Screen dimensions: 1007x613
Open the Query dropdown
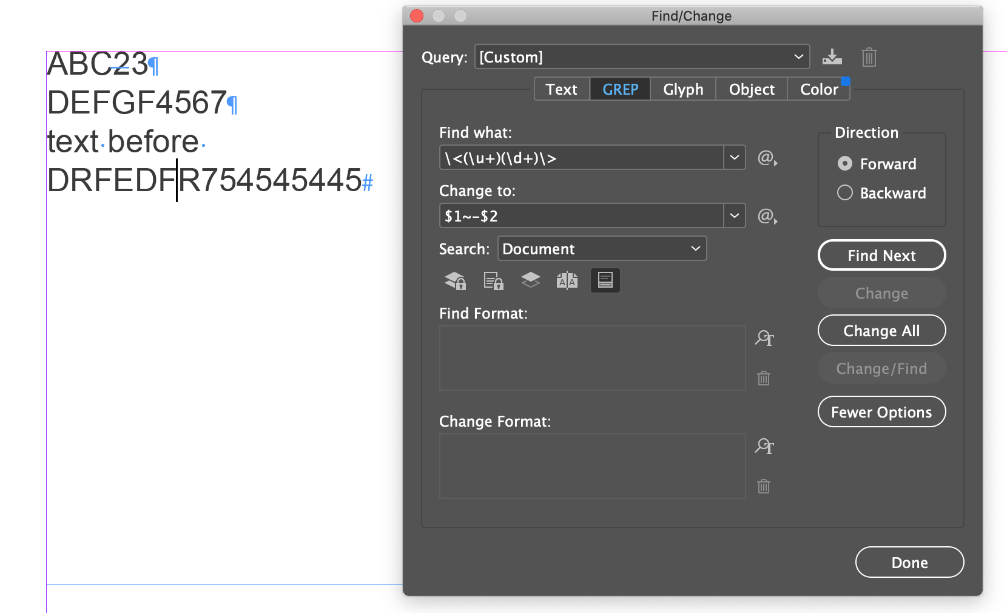(x=798, y=56)
